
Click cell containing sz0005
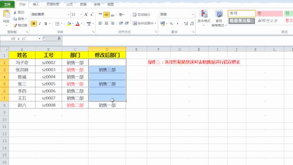pyautogui.click(x=49, y=84)
